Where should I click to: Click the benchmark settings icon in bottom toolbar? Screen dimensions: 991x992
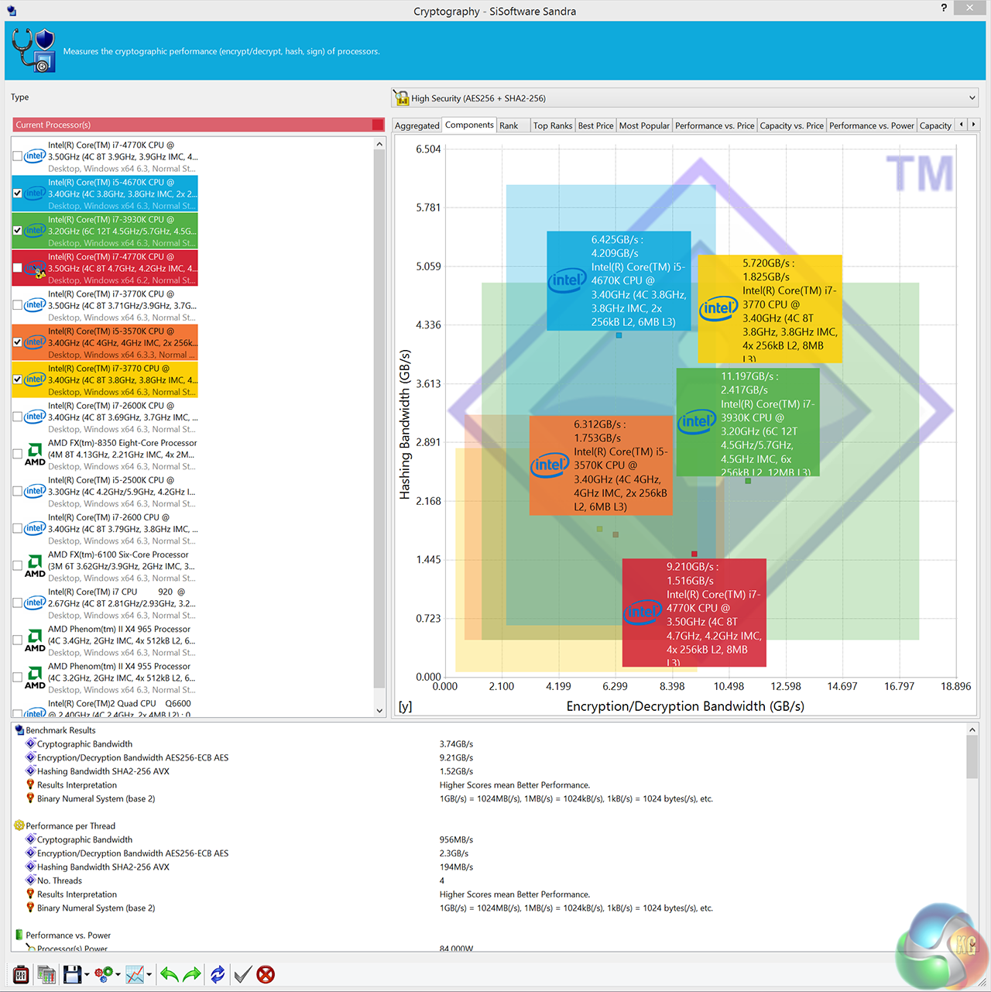tap(21, 974)
